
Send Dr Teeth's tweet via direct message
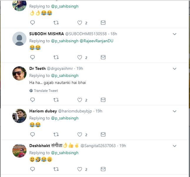[x=103, y=100]
